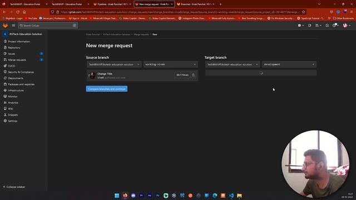Open Security & Compliance in sidebar
This screenshot has width=356, height=200.
point(21,72)
